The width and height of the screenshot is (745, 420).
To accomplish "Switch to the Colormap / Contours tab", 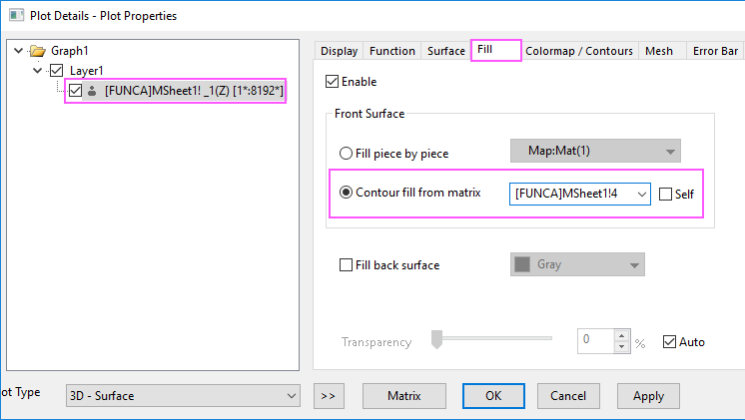I will (579, 51).
